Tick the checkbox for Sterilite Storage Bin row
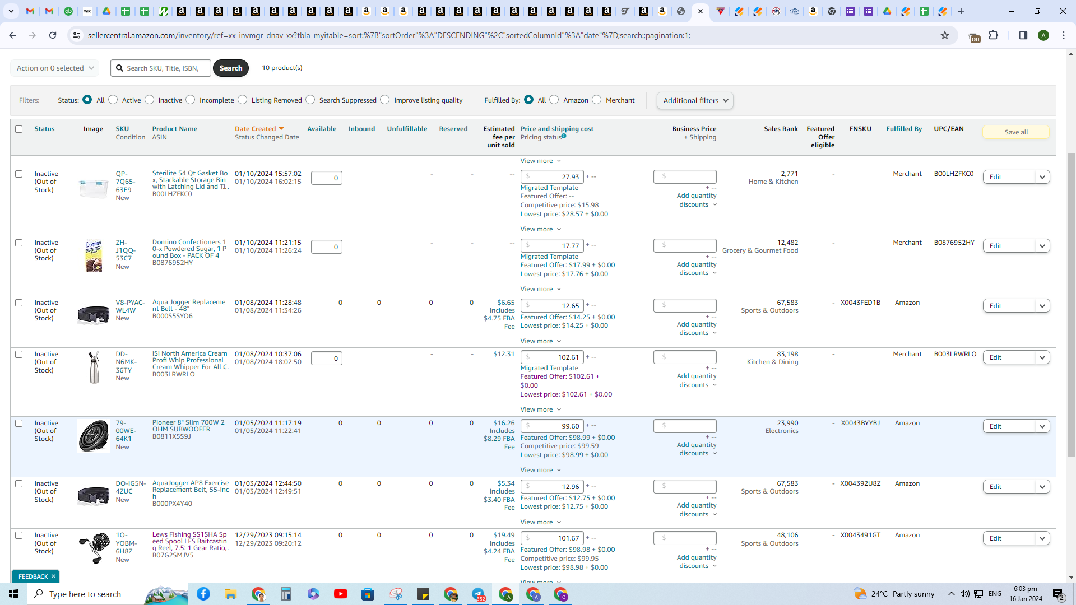This screenshot has width=1076, height=605. pyautogui.click(x=19, y=174)
